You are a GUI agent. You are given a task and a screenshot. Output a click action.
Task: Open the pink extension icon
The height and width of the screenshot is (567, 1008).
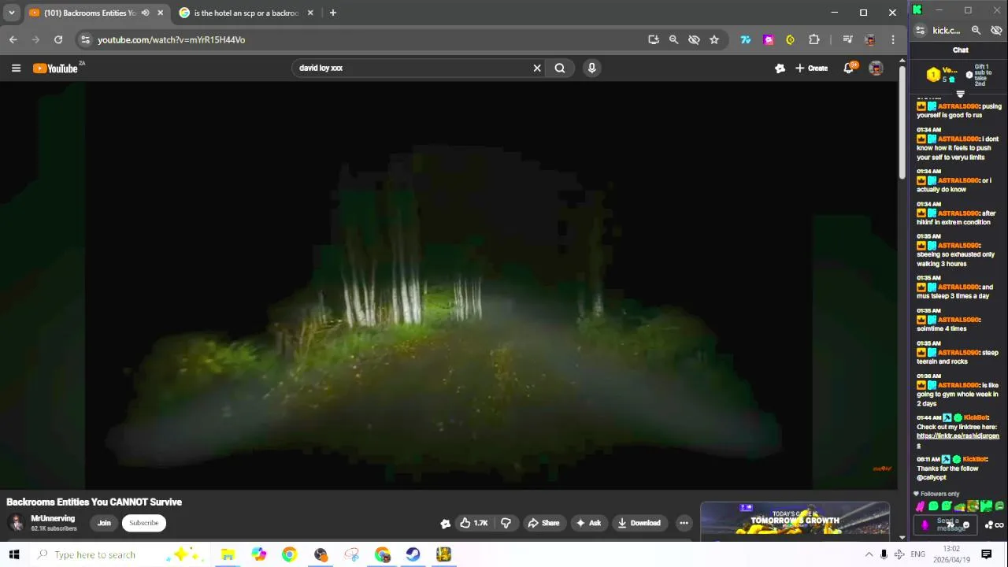[769, 39]
